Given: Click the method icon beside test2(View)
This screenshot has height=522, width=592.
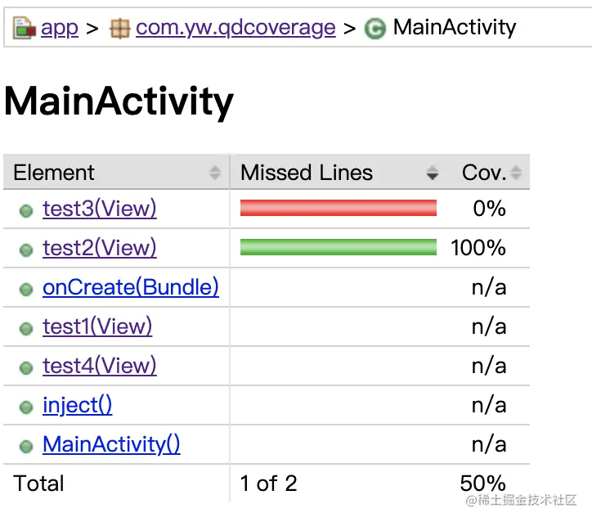Looking at the screenshot, I should (x=26, y=250).
